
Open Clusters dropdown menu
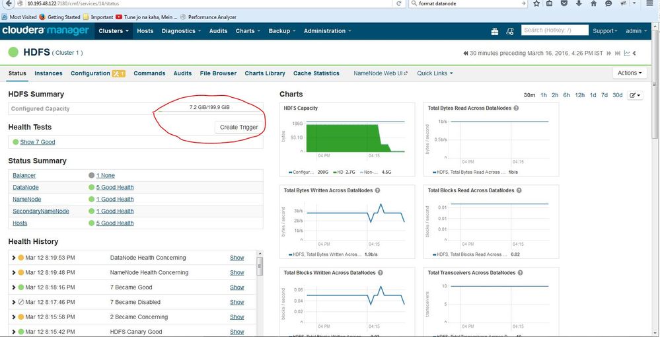pyautogui.click(x=114, y=31)
